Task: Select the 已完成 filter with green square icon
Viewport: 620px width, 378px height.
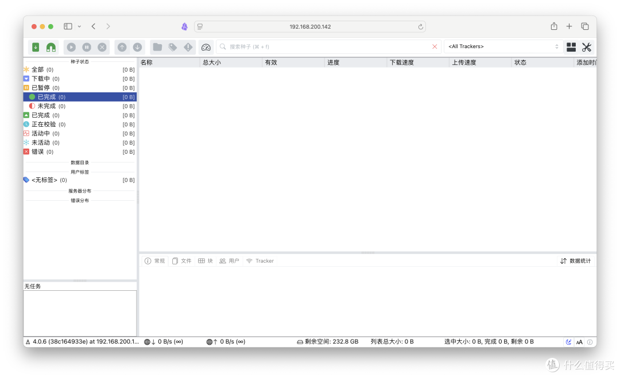Action: 79,115
